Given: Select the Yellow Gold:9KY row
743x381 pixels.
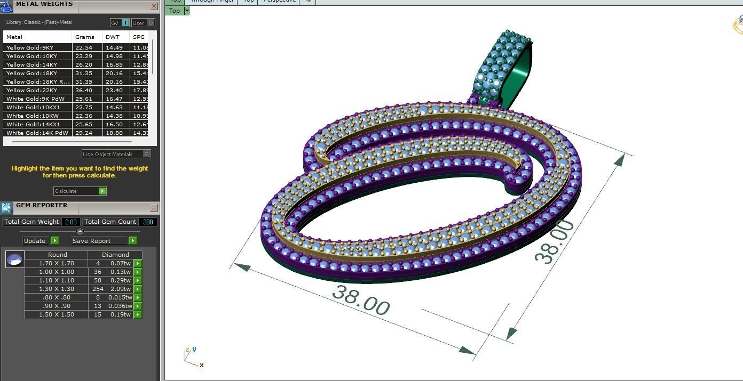Looking at the screenshot, I should [76, 47].
